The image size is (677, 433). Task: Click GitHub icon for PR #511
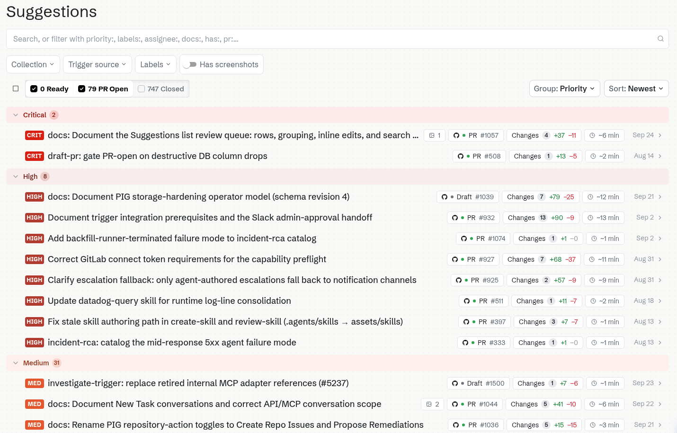coord(467,301)
